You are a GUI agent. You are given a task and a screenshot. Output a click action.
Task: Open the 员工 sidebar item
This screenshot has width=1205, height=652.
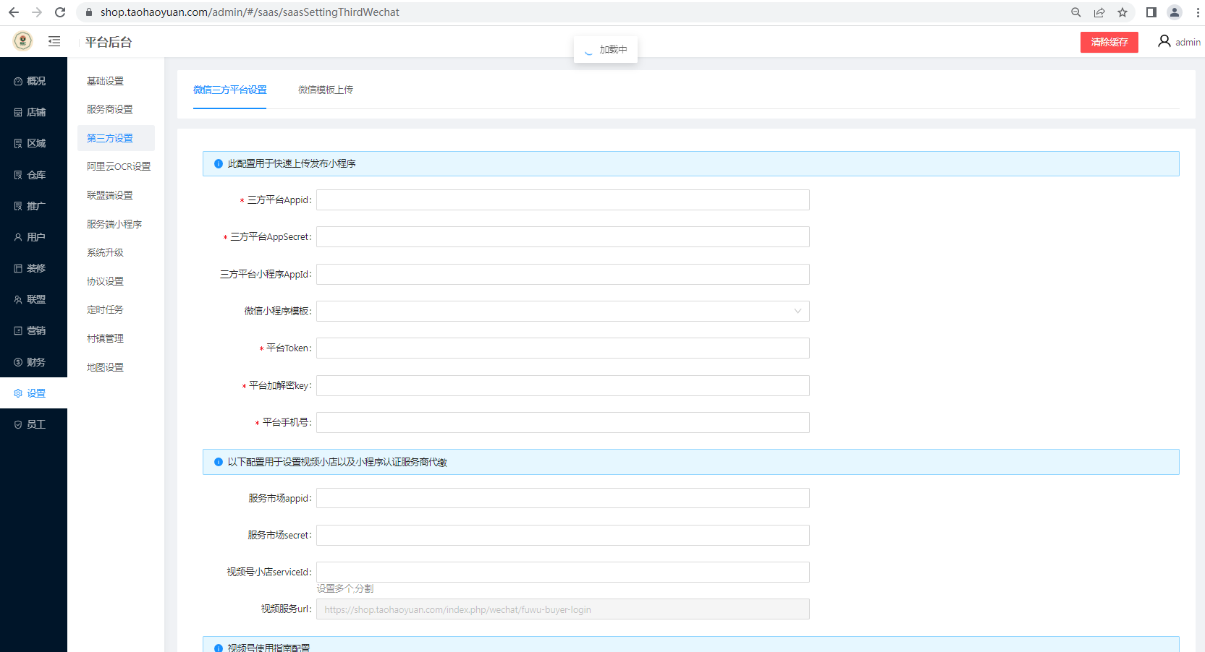pyautogui.click(x=33, y=424)
